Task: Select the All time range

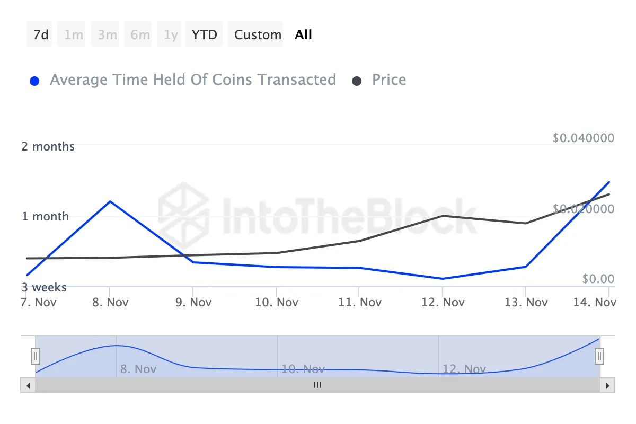Action: click(x=303, y=34)
